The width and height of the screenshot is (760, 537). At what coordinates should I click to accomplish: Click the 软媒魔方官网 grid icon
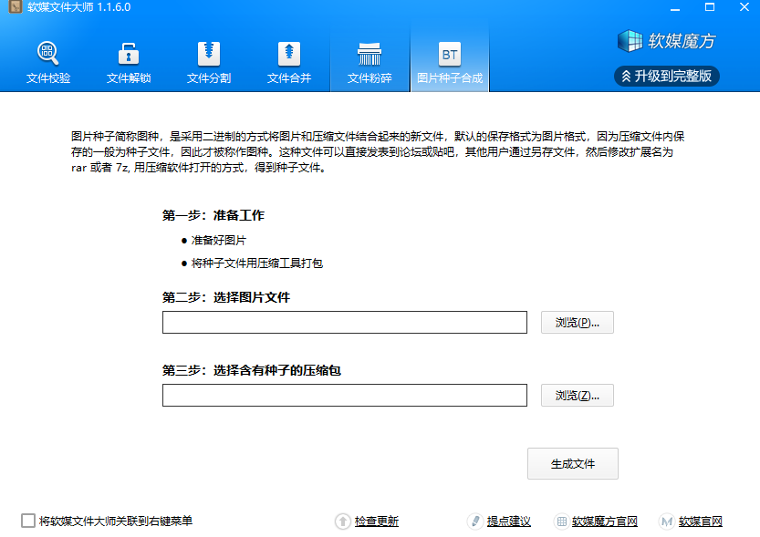(x=561, y=522)
